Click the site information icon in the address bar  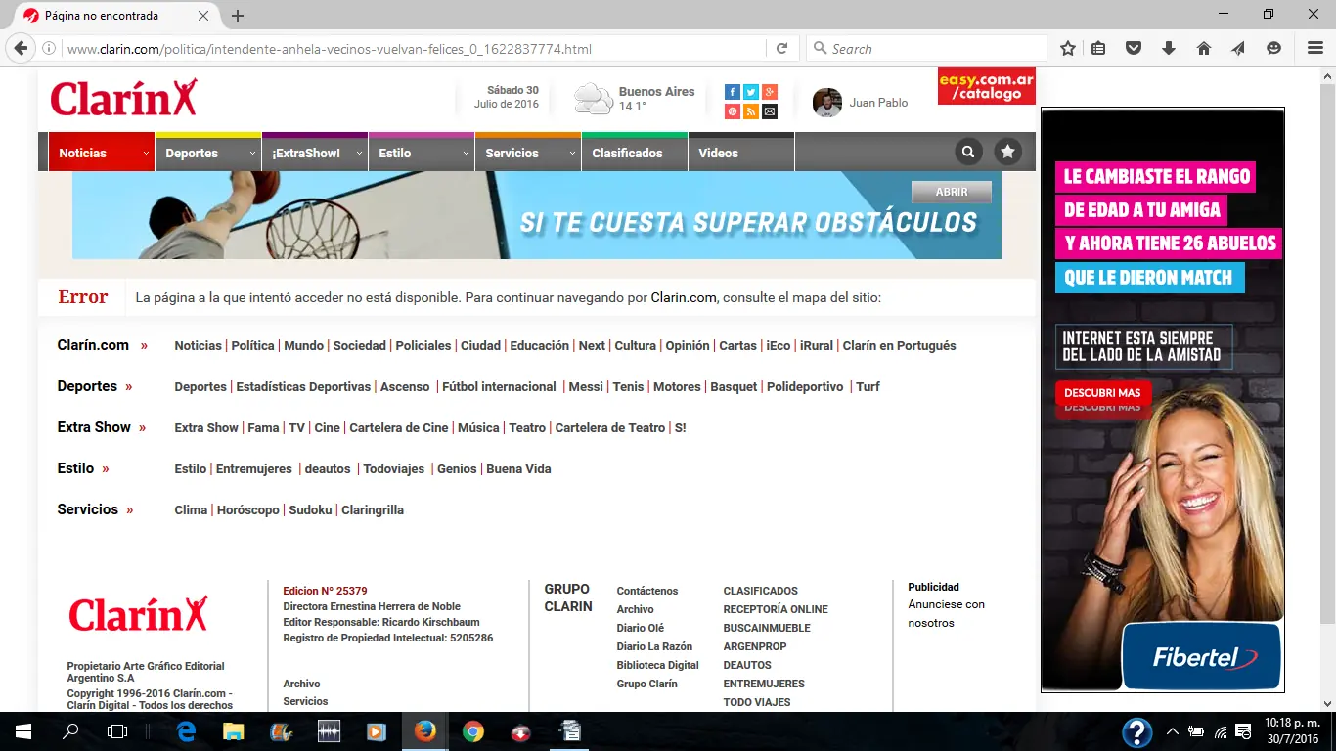click(49, 49)
